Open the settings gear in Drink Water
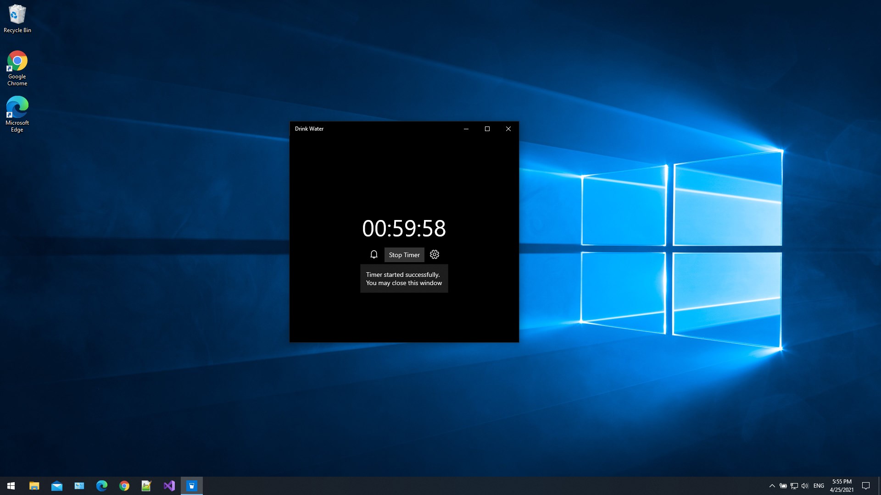Viewport: 881px width, 495px height. pos(435,254)
